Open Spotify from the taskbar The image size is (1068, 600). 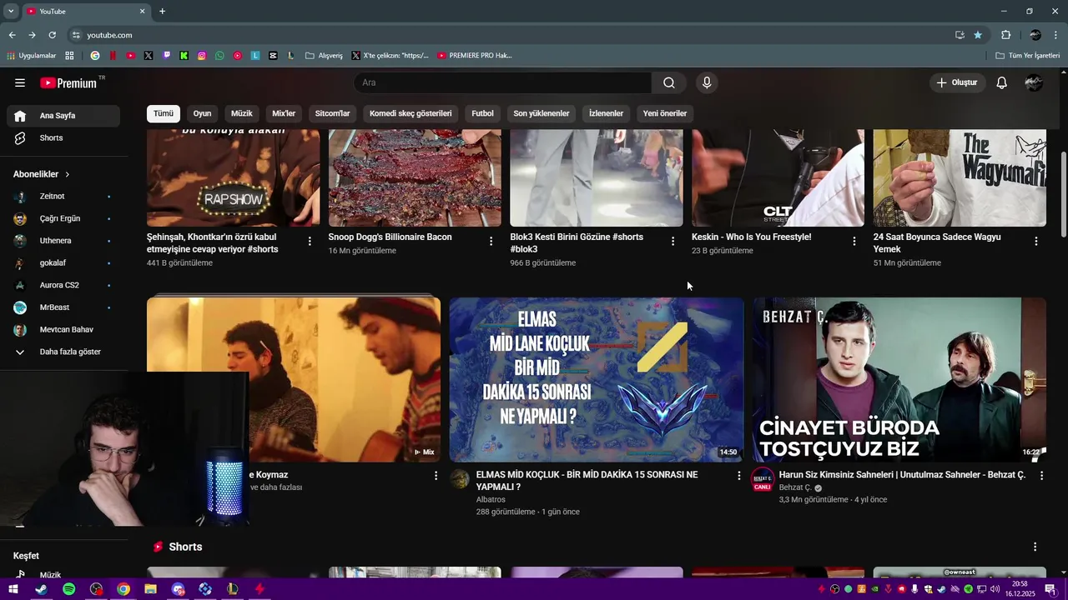(x=68, y=589)
